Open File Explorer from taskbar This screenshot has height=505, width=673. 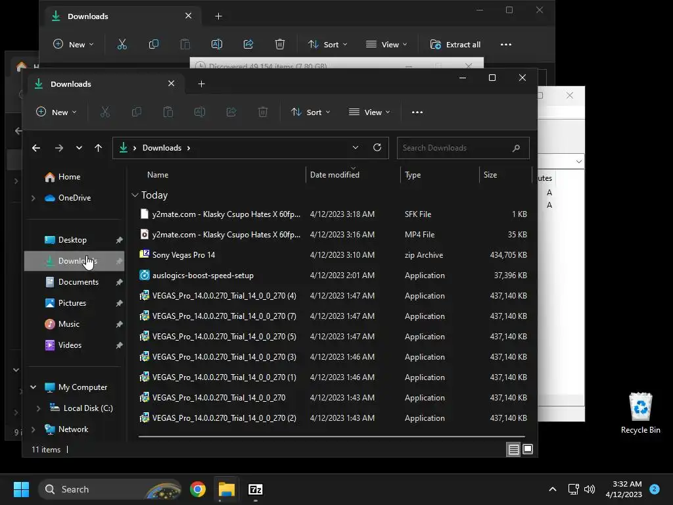(x=227, y=489)
